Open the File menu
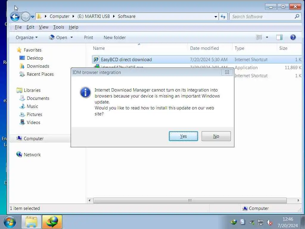Image resolution: width=305 pixels, height=229 pixels. 18,27
